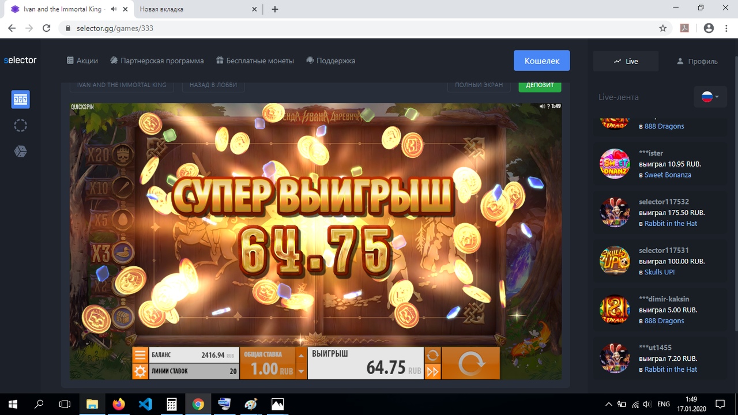
Task: Open the dice games sidebar section
Action: 20,151
